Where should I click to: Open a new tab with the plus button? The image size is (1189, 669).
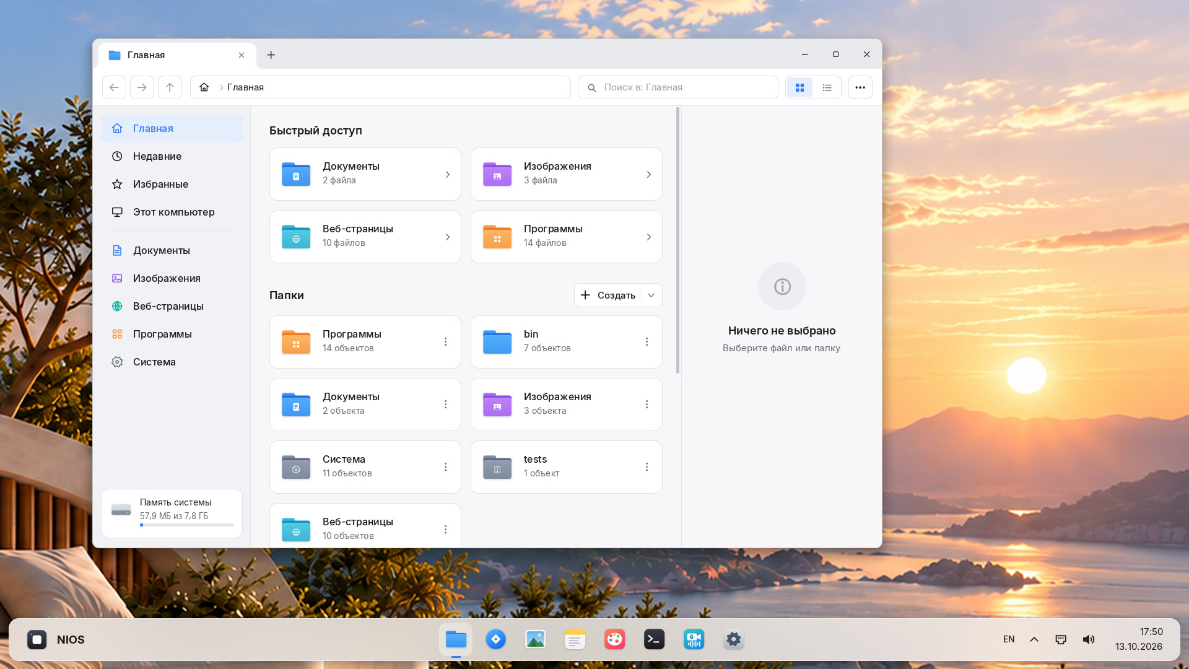tap(271, 55)
